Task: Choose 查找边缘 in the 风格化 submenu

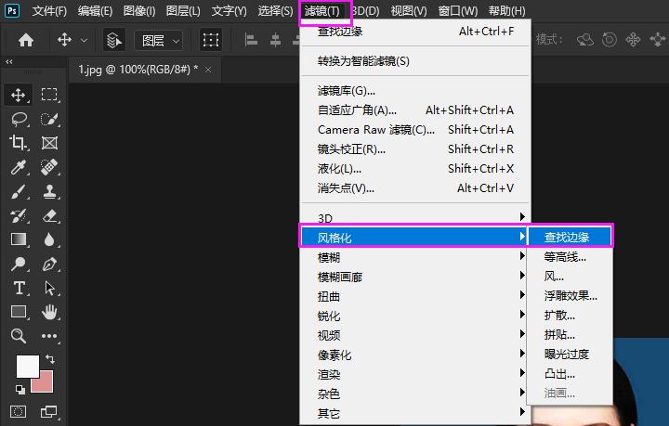Action: 570,237
